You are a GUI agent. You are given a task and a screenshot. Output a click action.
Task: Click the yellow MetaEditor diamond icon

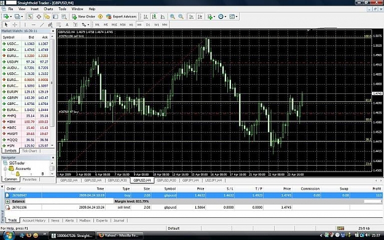pos(100,17)
